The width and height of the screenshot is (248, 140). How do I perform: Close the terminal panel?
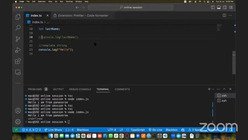230,89
